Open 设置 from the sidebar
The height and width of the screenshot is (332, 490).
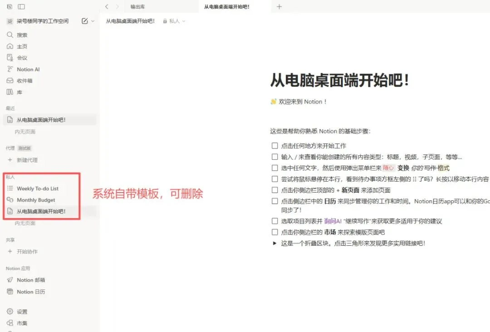coord(50,312)
